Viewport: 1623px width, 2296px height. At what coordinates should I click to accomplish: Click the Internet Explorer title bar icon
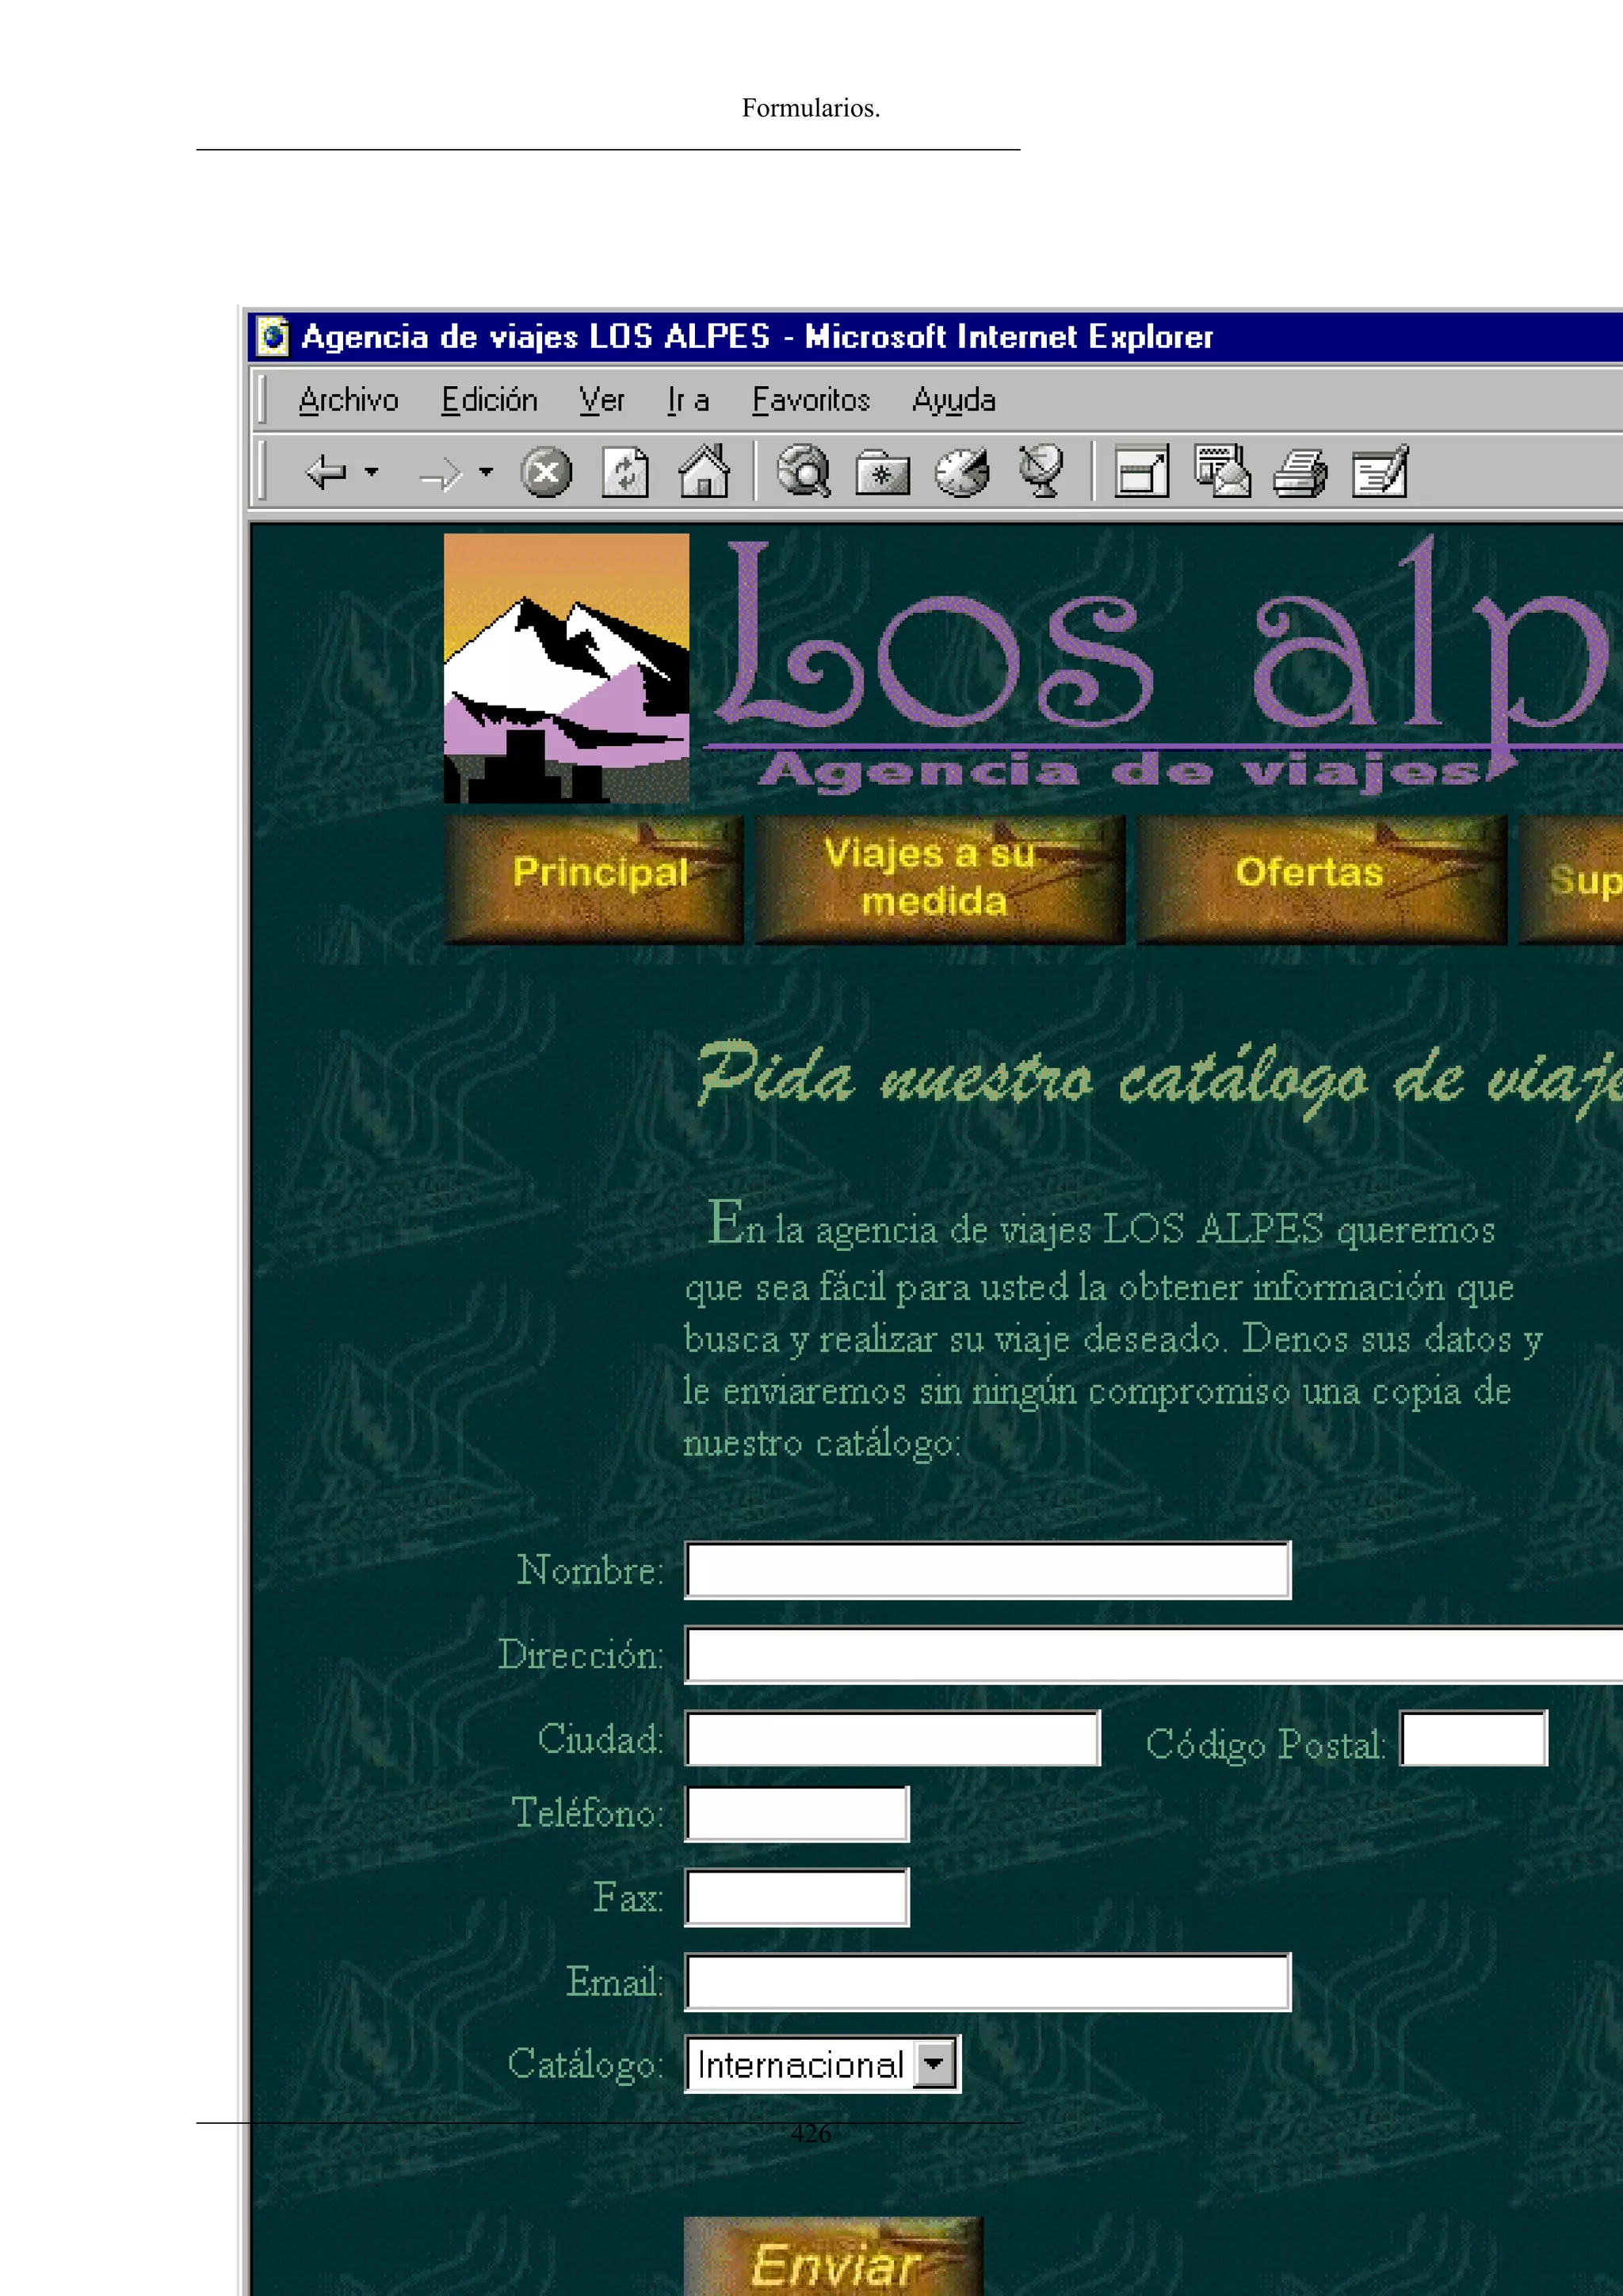273,336
